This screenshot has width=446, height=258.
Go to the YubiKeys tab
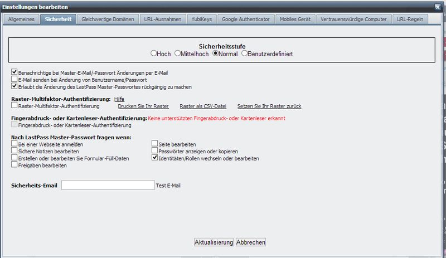tap(202, 20)
